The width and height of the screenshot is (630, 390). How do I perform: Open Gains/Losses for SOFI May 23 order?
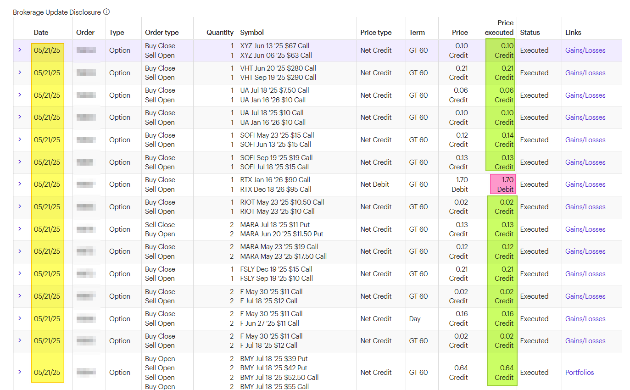click(585, 140)
